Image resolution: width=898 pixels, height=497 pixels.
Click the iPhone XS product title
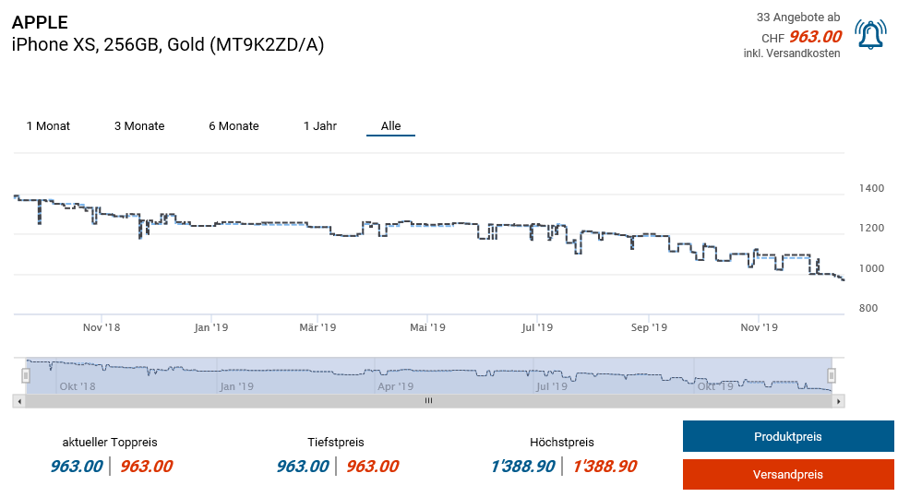click(168, 45)
